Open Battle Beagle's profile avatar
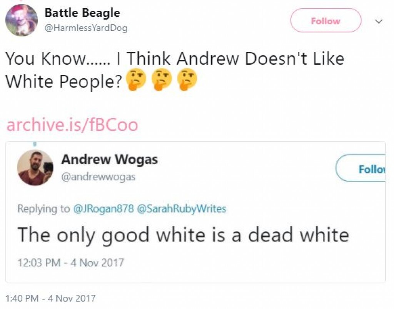 pos(22,20)
